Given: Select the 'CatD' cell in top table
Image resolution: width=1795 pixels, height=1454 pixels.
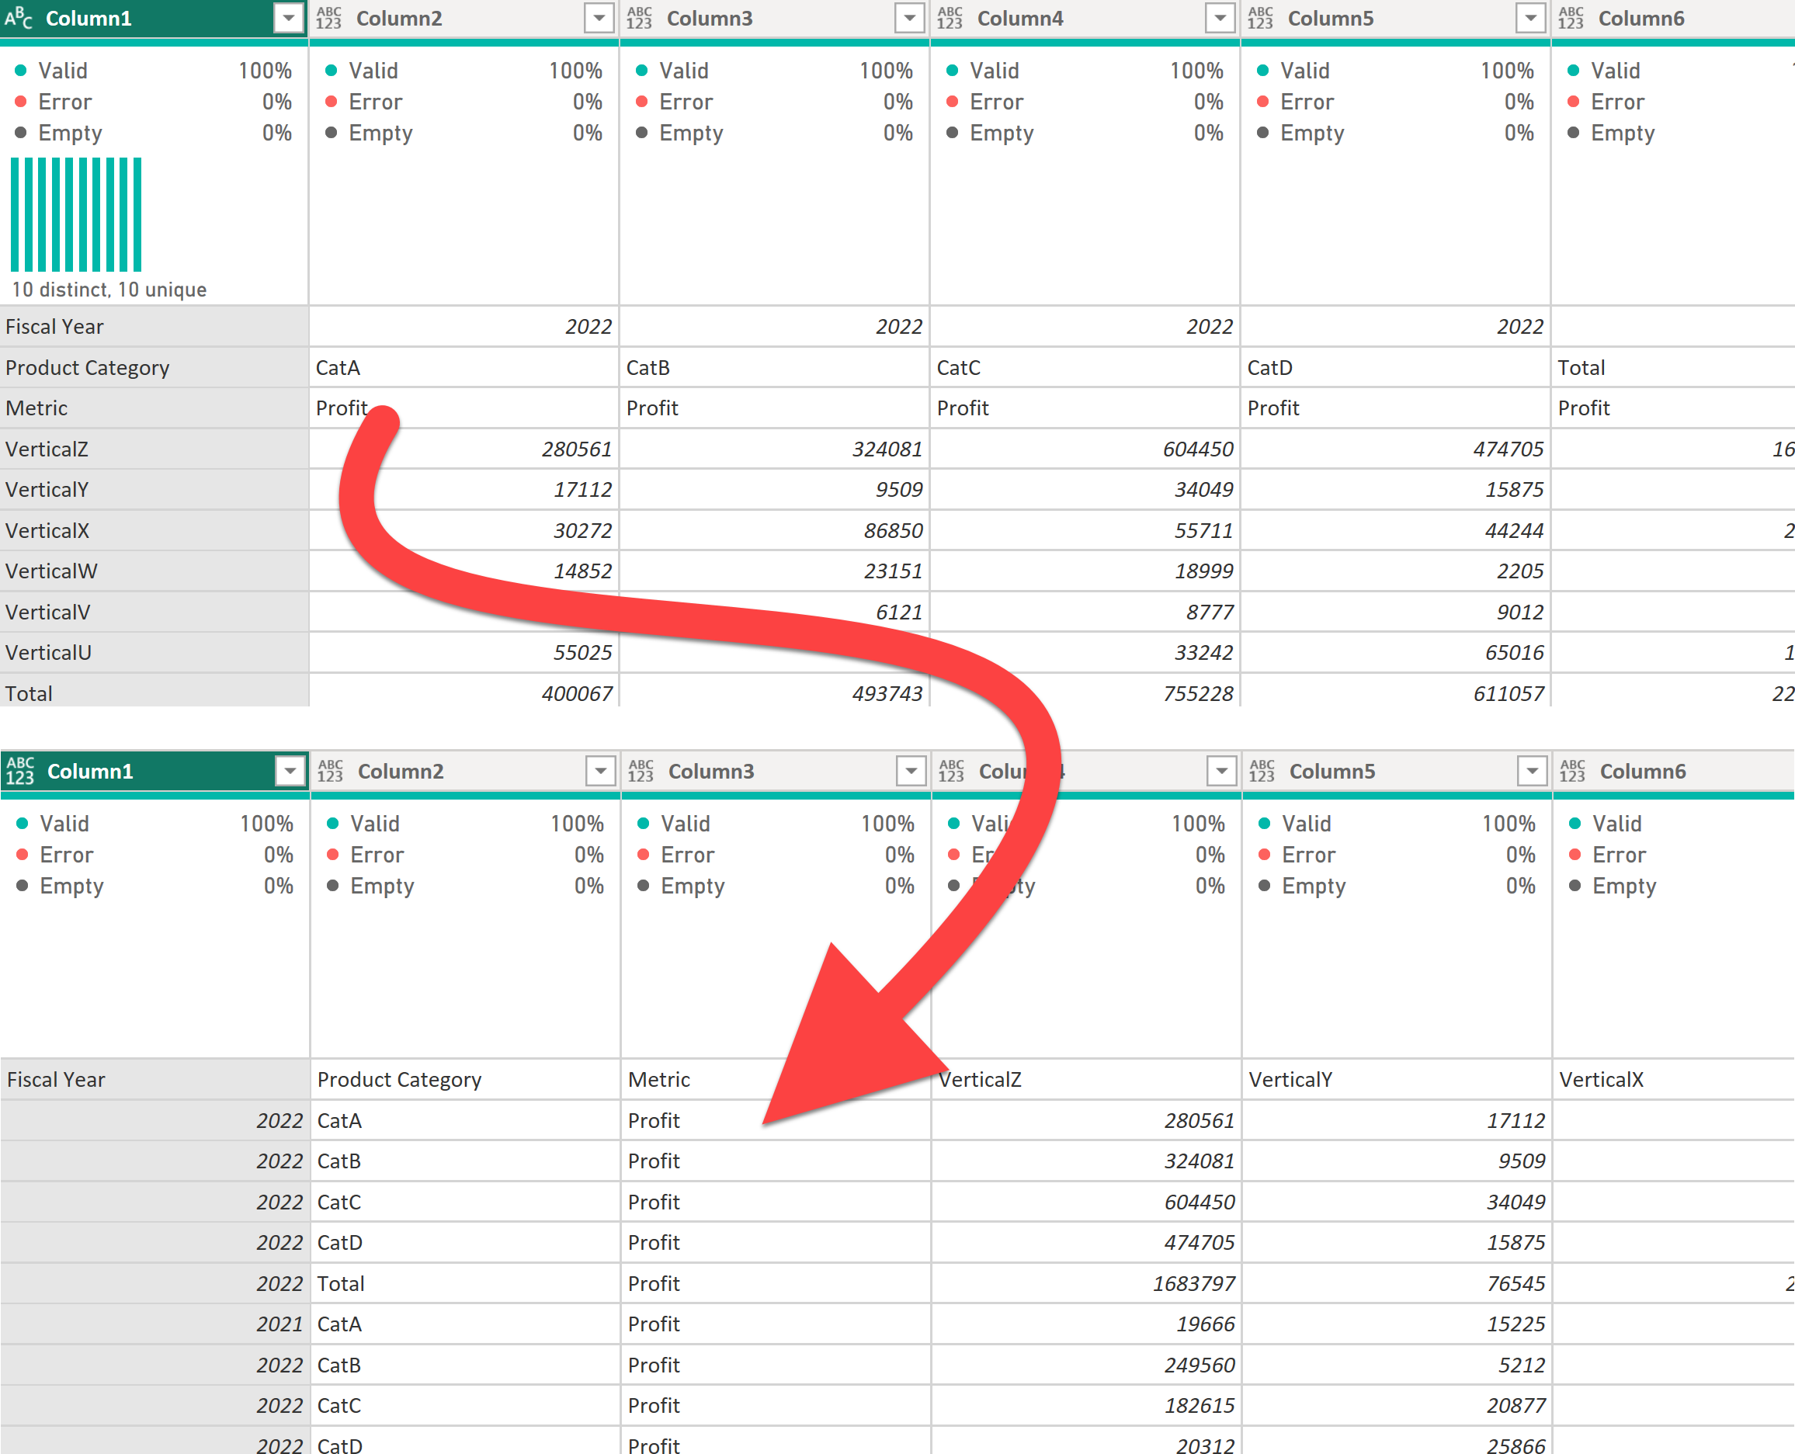Looking at the screenshot, I should [x=1395, y=368].
